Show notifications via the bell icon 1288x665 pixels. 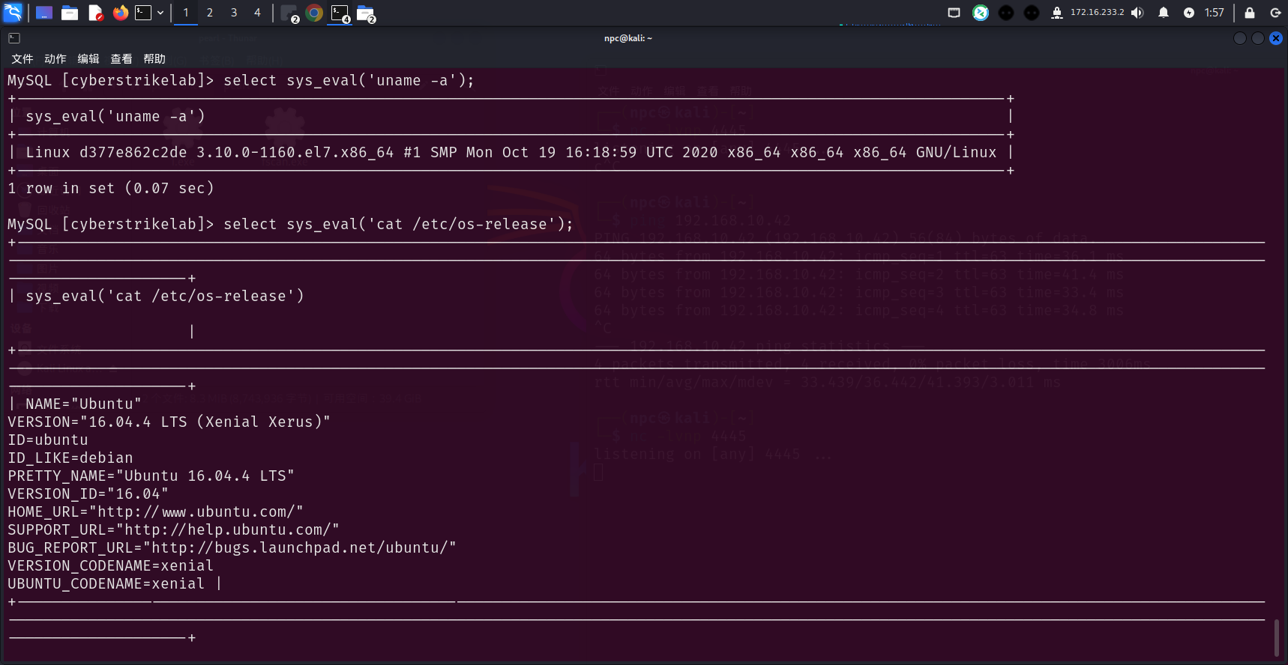[x=1164, y=13]
